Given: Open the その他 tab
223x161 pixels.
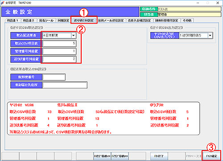Looking at the screenshot, I should (187, 20).
